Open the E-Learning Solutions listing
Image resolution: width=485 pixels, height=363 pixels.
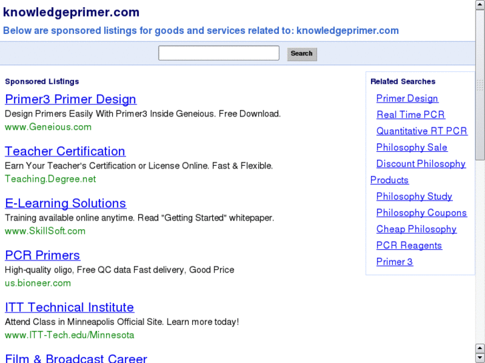(x=65, y=203)
